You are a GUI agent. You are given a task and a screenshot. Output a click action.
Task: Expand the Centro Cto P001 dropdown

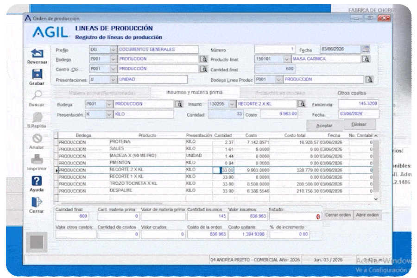point(114,69)
